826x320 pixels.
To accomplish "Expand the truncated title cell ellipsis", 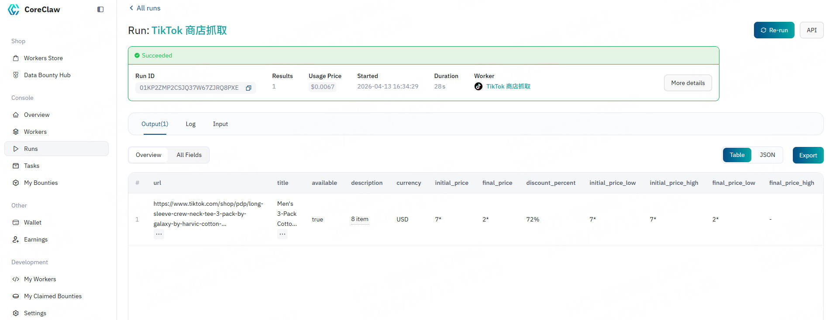I will 282,234.
